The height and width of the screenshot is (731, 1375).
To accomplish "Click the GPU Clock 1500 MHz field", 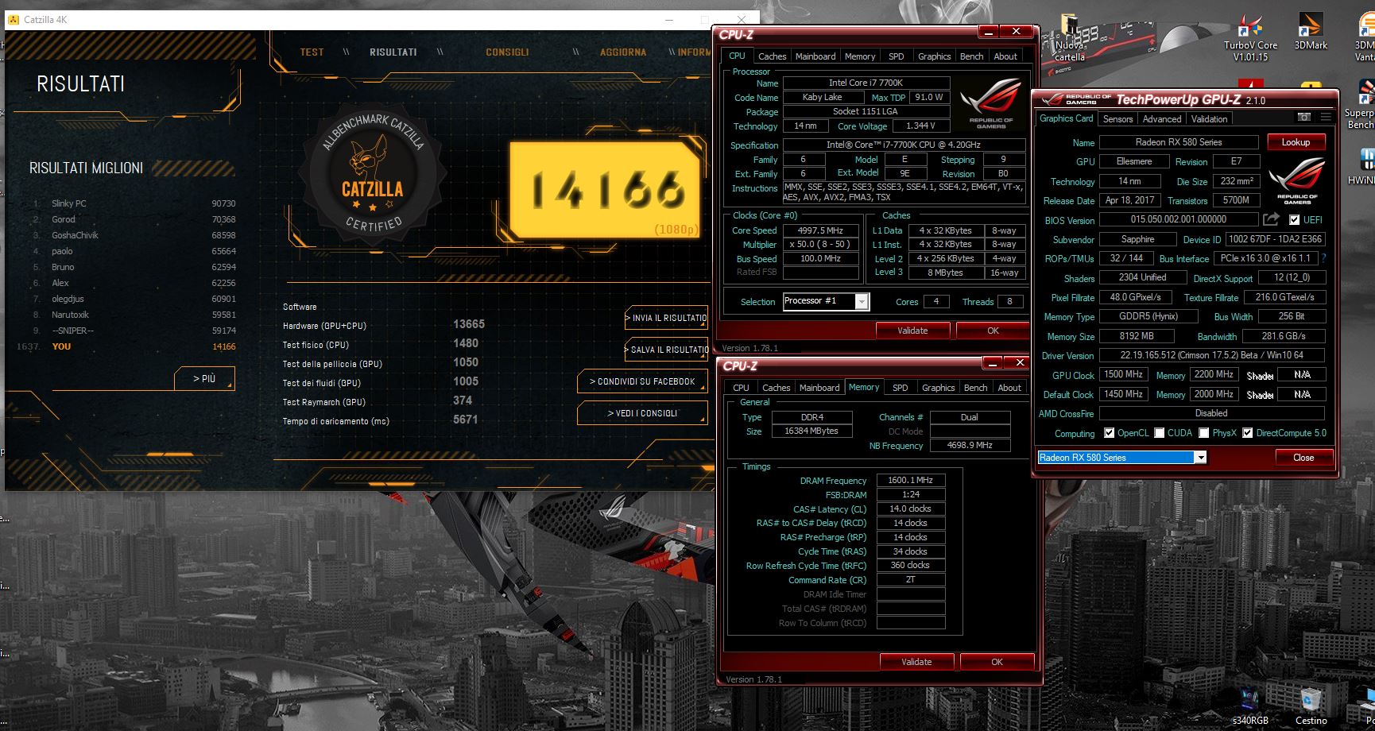I will (1124, 374).
